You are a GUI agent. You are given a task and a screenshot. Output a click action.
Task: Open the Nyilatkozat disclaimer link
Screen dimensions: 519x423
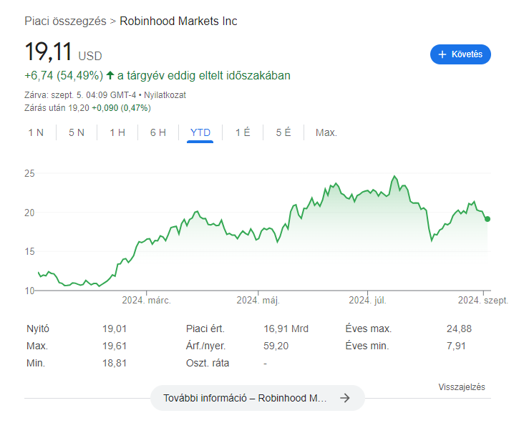pyautogui.click(x=165, y=95)
